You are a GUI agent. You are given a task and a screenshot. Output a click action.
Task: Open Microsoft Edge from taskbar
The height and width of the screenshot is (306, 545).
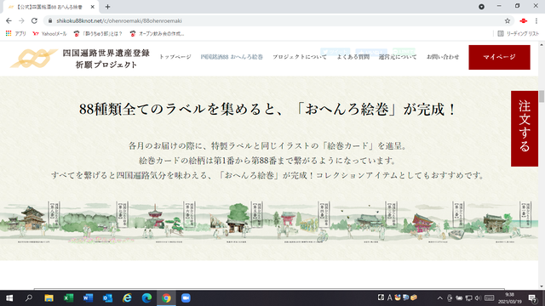(x=146, y=298)
